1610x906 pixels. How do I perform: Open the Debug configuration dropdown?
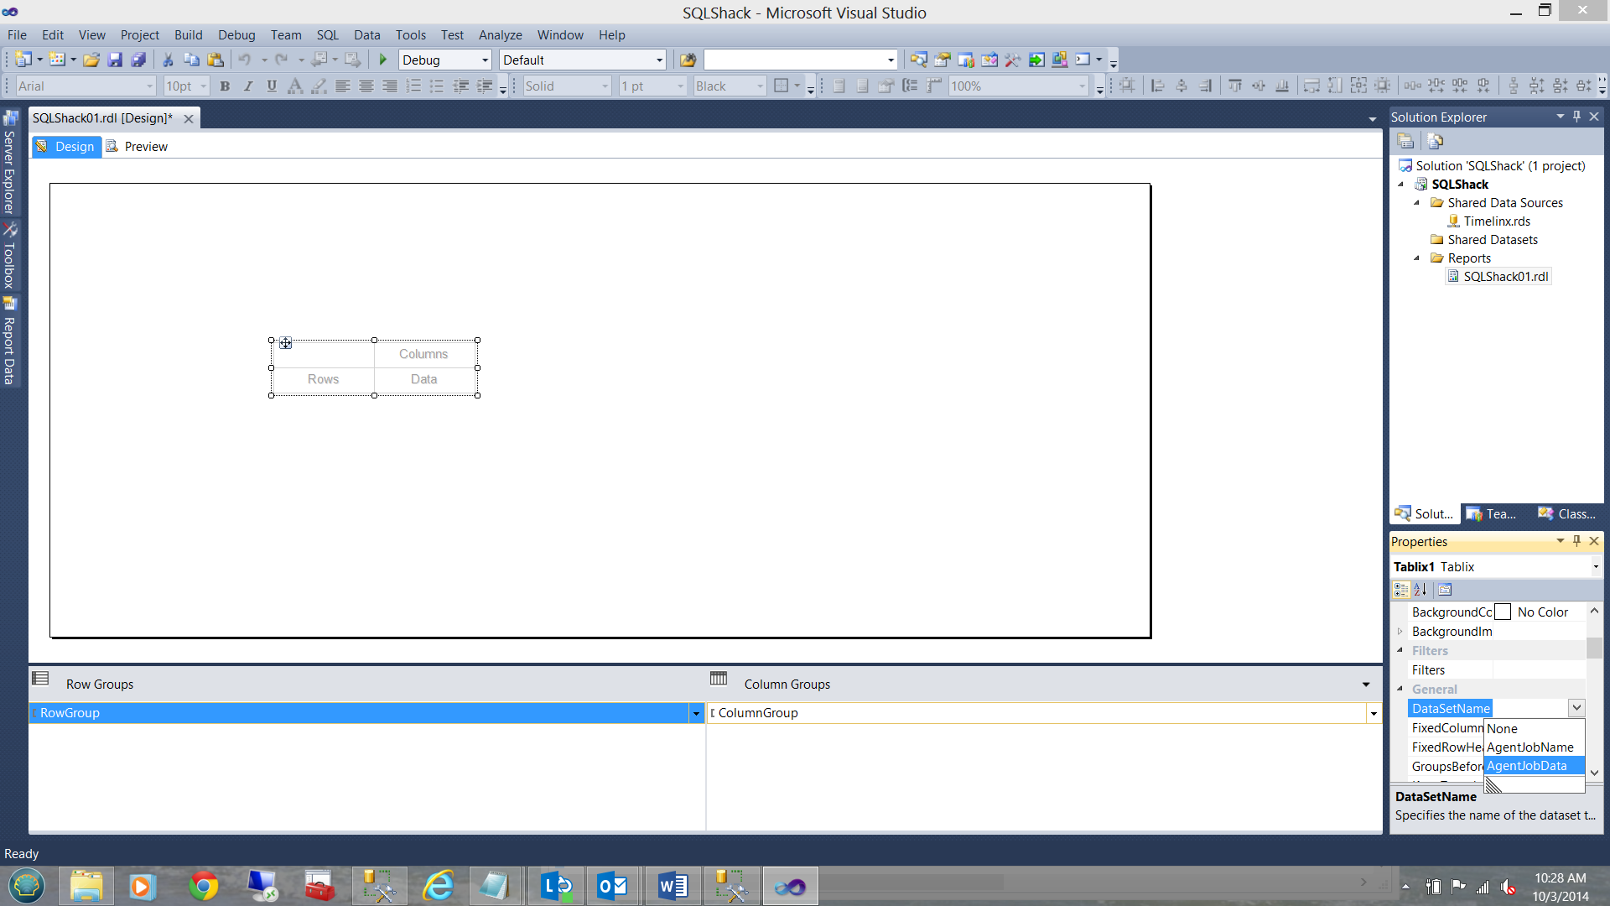pos(485,60)
